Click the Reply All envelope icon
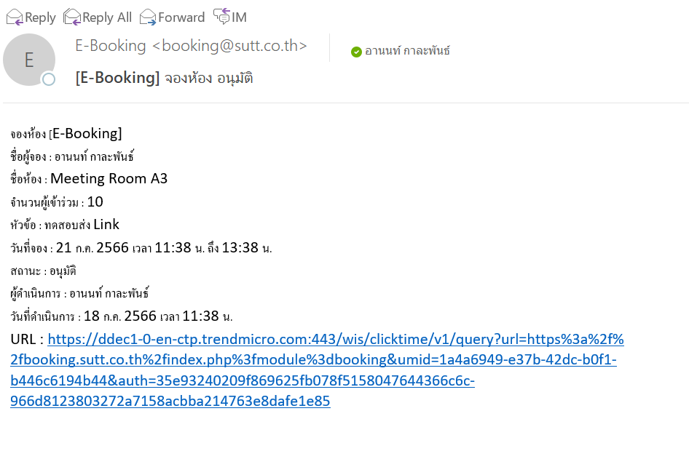This screenshot has width=689, height=459. point(71,17)
